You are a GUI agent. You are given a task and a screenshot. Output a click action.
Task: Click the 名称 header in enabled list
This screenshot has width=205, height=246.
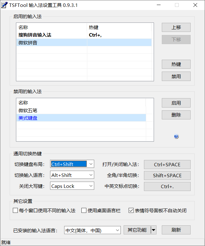pos(52,27)
